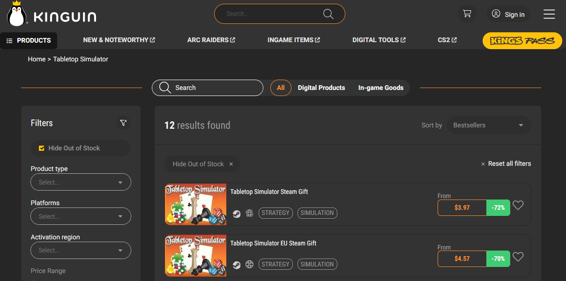Viewport: 566px width, 281px height.
Task: Add Tabletop Simulator Steam Gift to wishlist
Action: pos(518,205)
